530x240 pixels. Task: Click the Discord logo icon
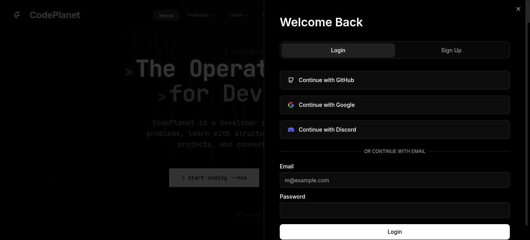(291, 130)
